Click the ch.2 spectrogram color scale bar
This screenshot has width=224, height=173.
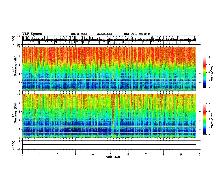pyautogui.click(x=204, y=119)
